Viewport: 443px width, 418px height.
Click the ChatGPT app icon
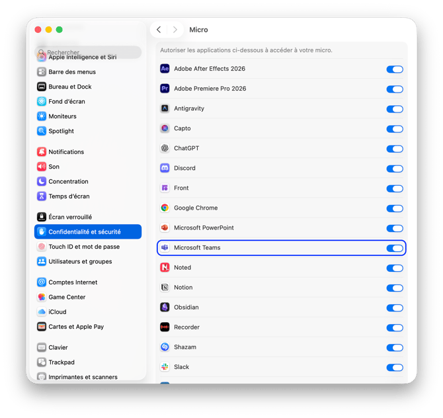[165, 148]
